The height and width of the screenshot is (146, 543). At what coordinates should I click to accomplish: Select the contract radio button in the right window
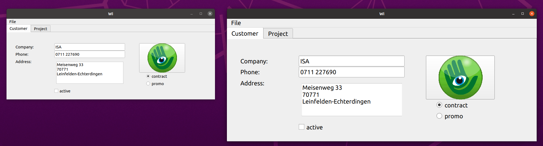[x=439, y=105]
